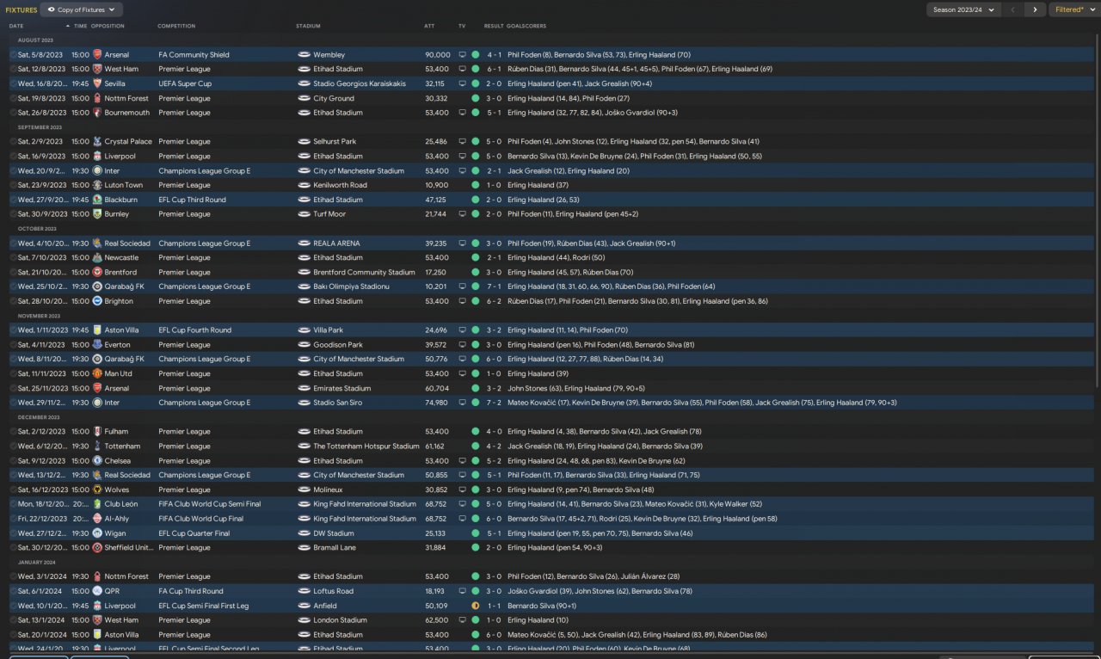Tick the selection circle for the Fulham fixture

click(13, 432)
